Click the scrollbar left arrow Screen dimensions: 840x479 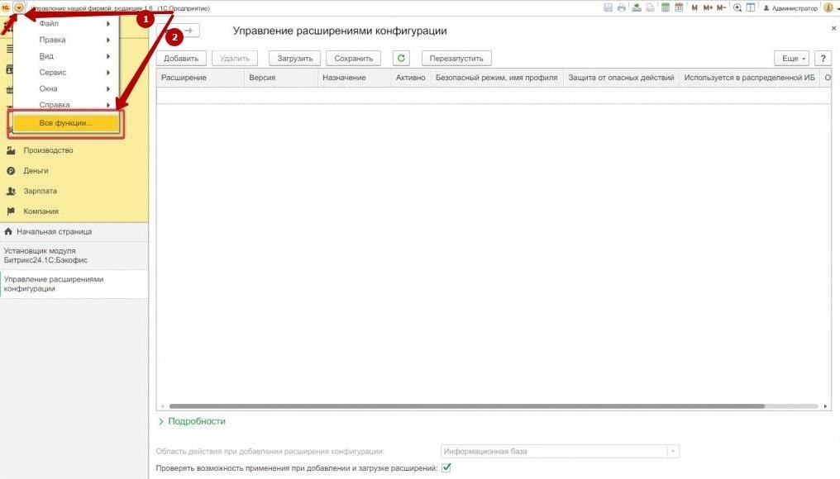[x=162, y=406]
